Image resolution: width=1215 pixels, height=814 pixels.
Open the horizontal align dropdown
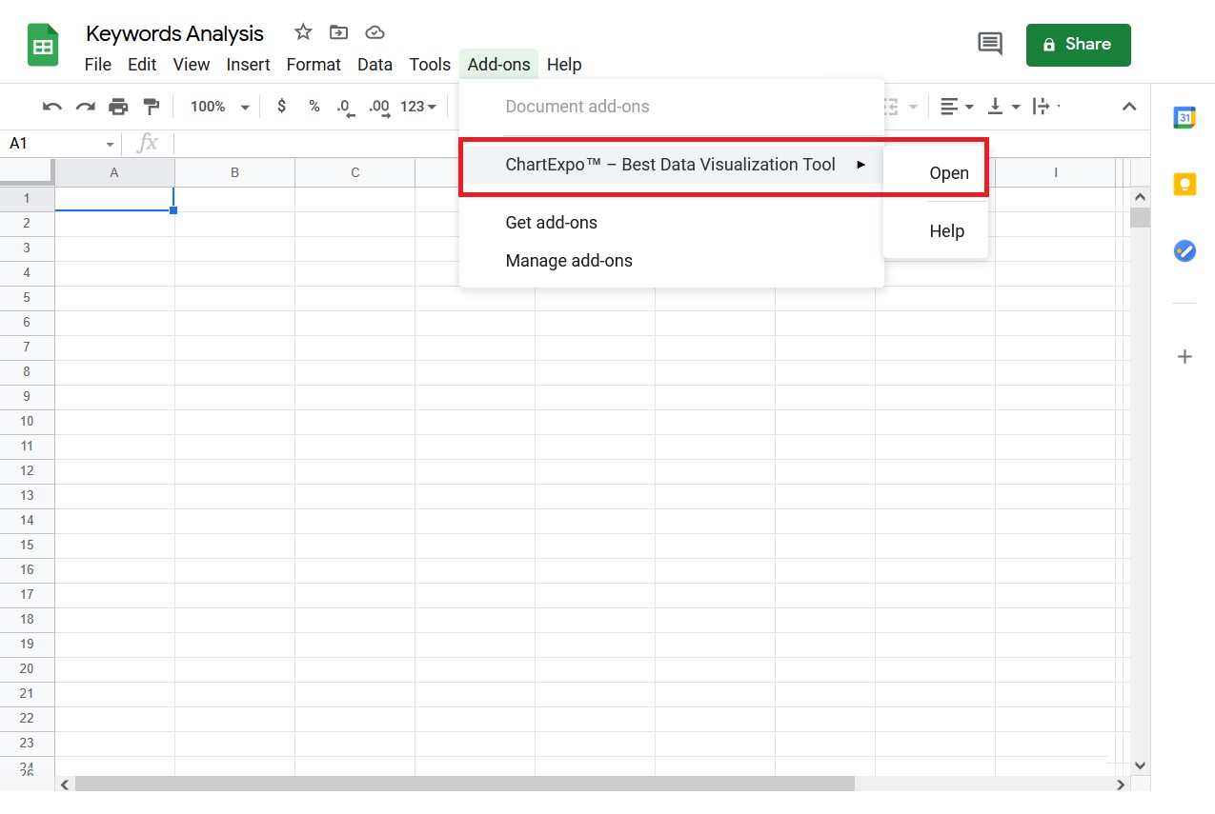tap(957, 107)
